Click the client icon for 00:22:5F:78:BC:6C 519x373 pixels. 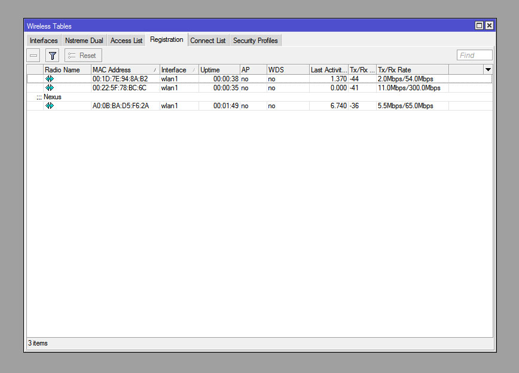tap(50, 88)
